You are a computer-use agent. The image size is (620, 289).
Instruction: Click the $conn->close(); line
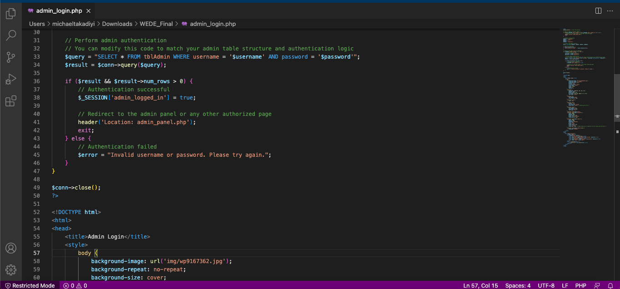tap(76, 188)
